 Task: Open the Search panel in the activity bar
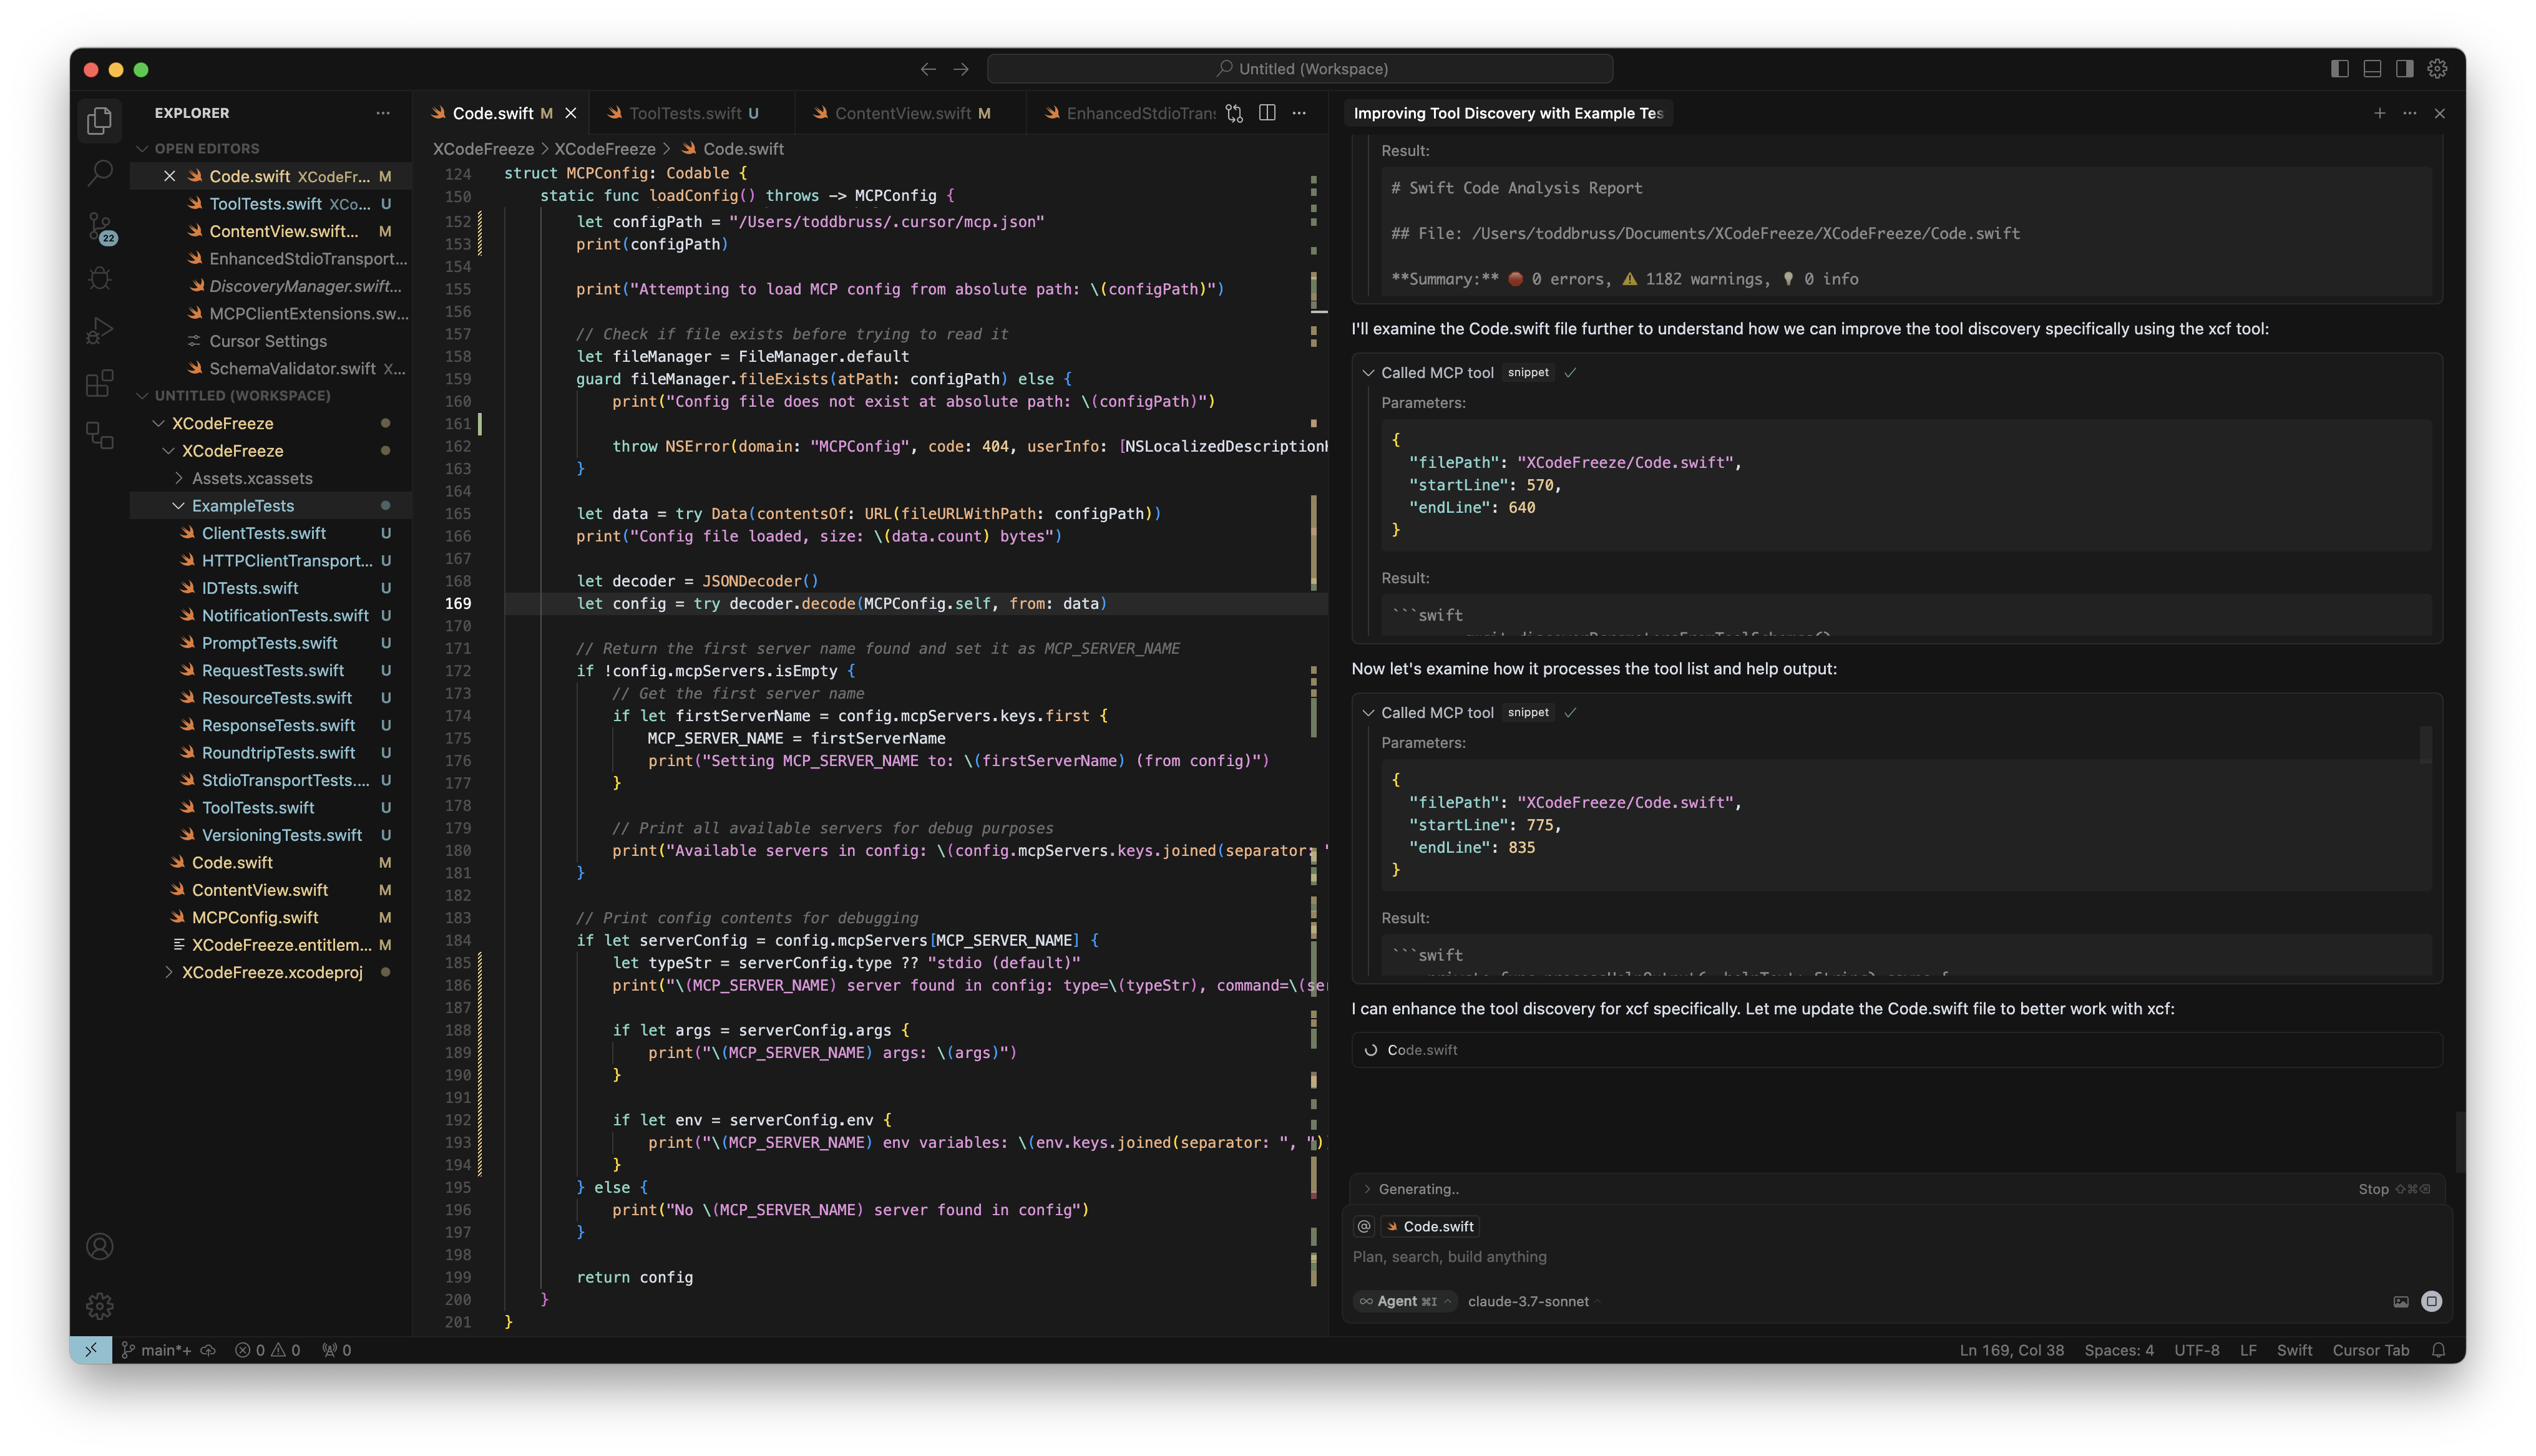(99, 172)
